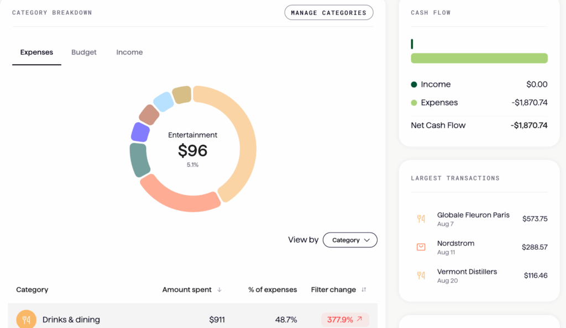566x328 pixels.
Task: Click the 377.9% change badge
Action: point(345,319)
